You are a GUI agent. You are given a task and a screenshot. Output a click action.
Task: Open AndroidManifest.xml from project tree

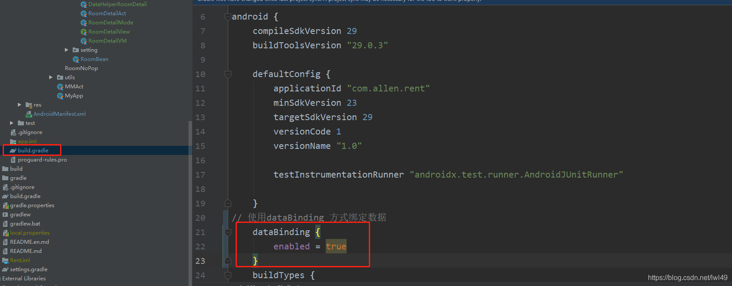point(60,114)
